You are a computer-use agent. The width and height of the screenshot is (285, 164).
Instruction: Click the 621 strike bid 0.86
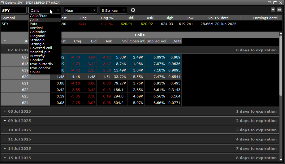pyautogui.click(x=91, y=83)
